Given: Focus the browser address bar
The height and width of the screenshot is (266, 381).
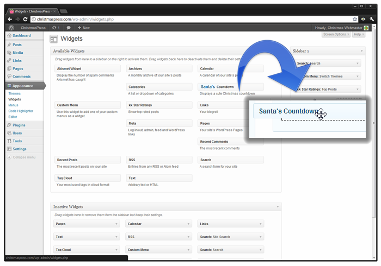Looking at the screenshot, I should [192, 19].
